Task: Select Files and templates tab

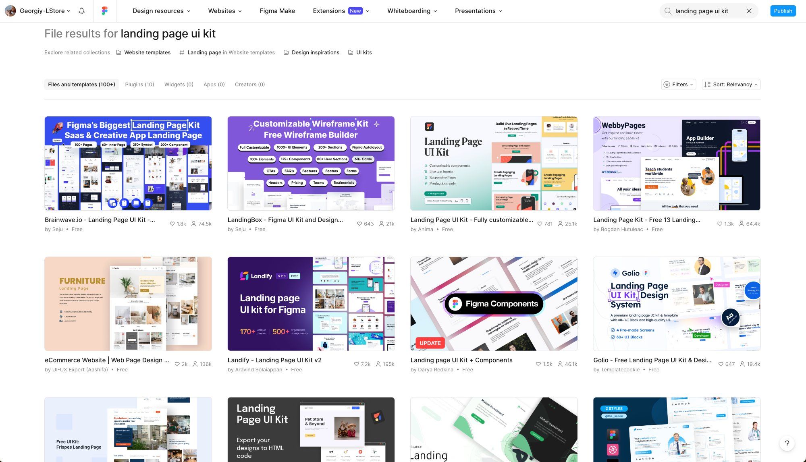Action: [x=81, y=84]
